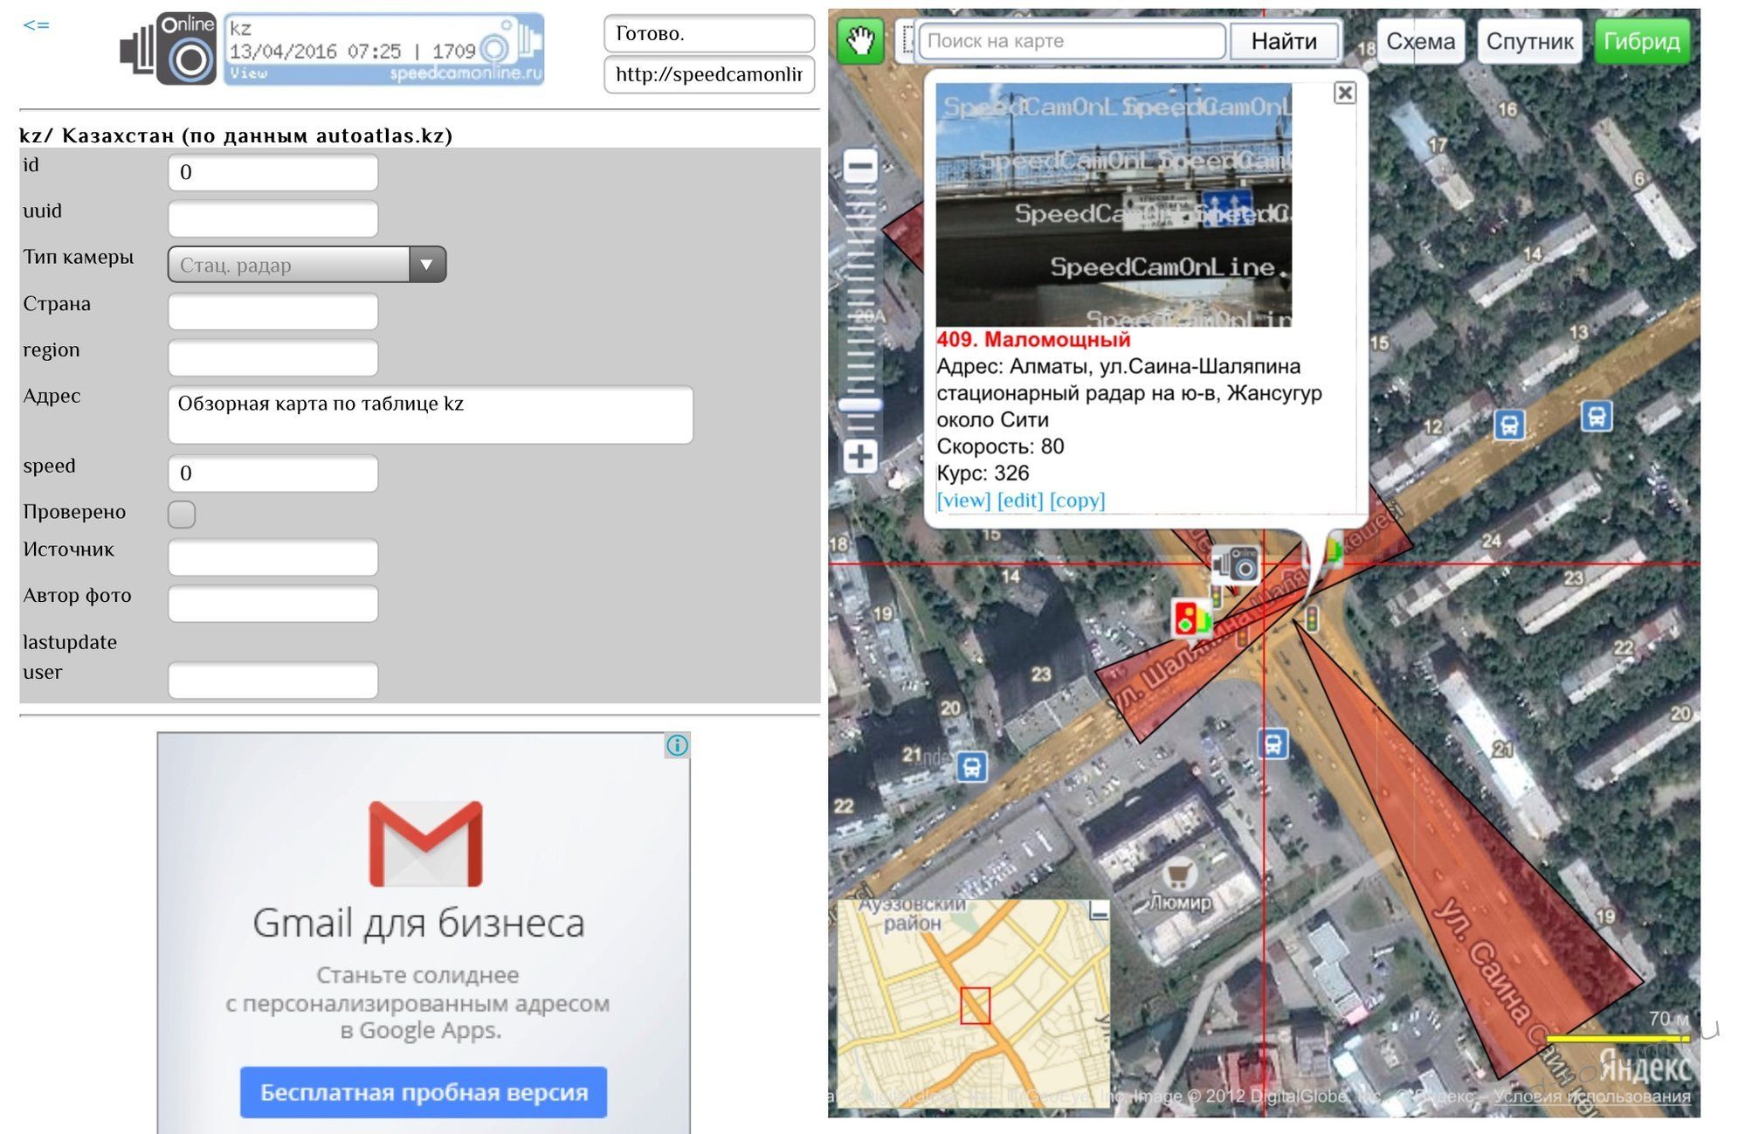
Task: Click the Яндекс logo on the map
Action: point(1645,1066)
